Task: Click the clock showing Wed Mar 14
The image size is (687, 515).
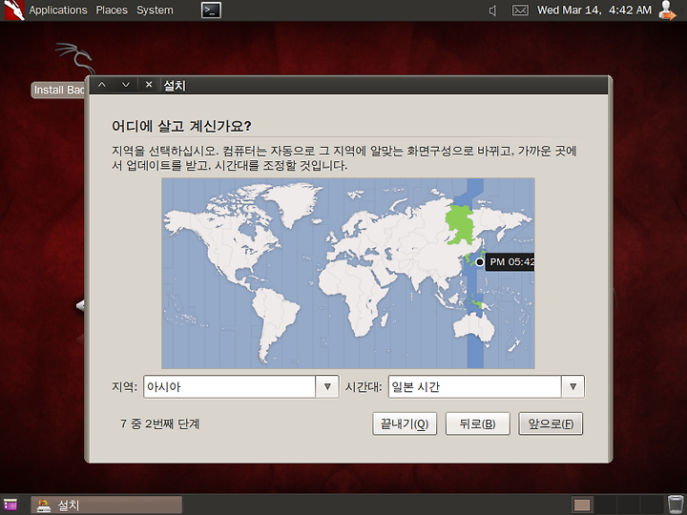Action: click(x=594, y=10)
